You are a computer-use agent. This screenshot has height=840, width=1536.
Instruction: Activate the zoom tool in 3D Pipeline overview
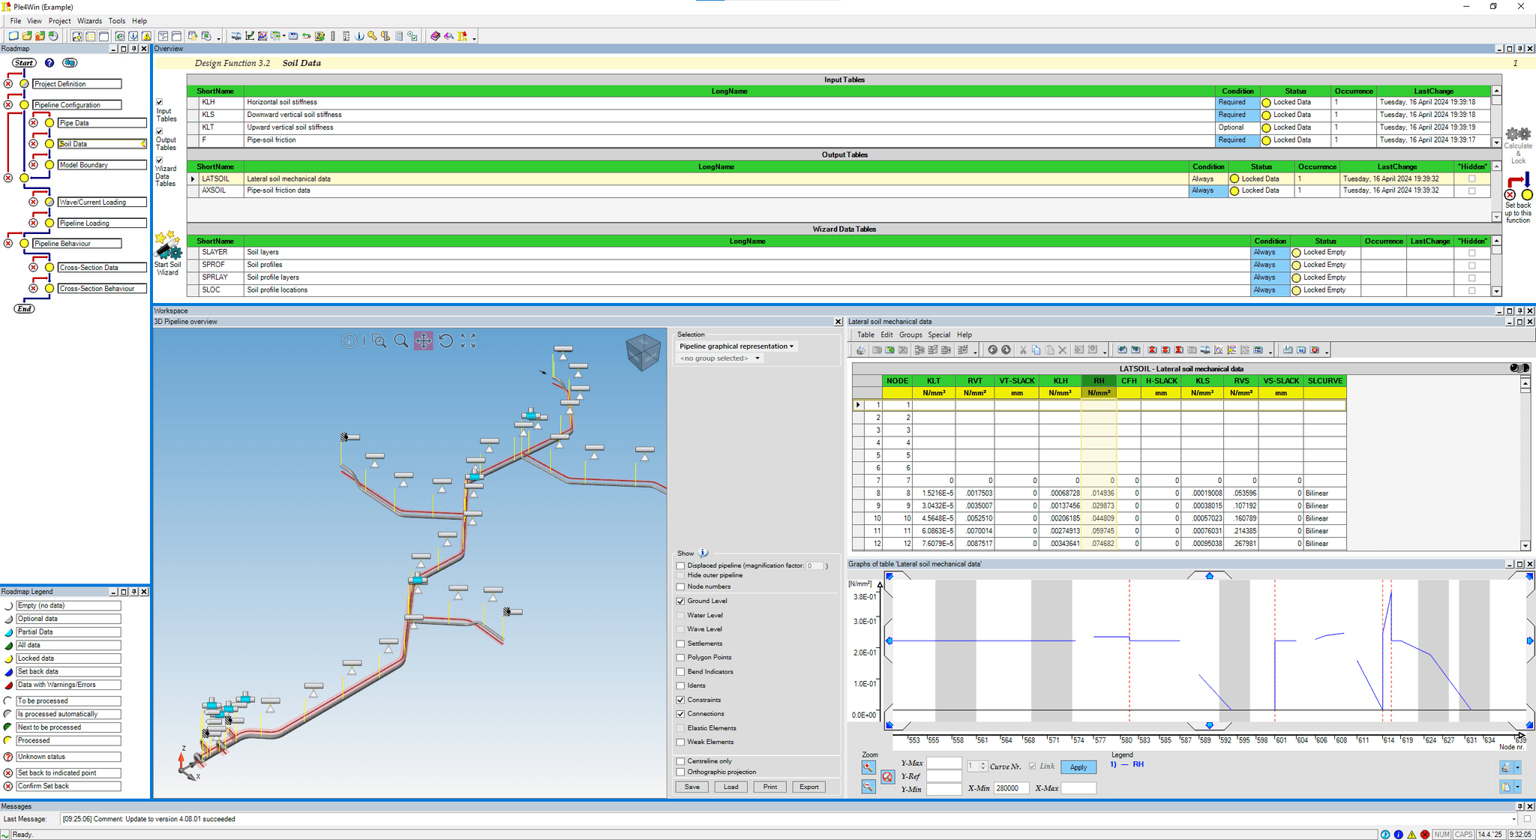coord(401,340)
